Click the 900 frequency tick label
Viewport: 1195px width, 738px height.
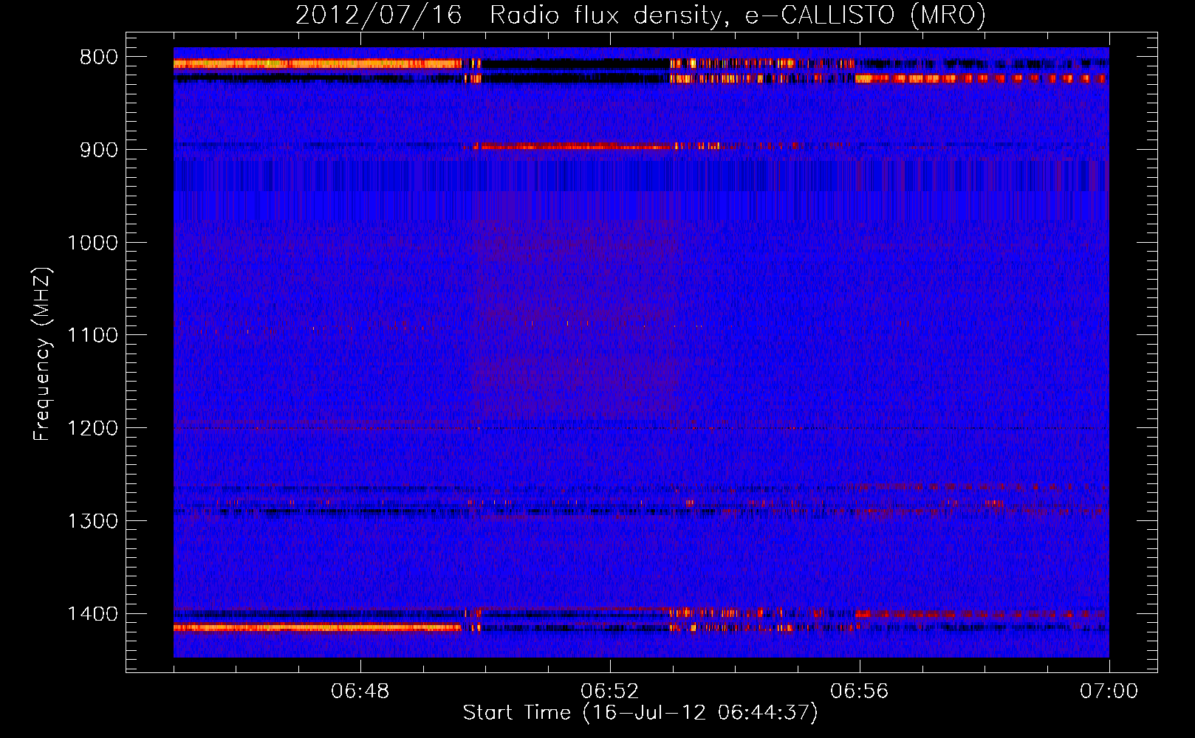click(x=99, y=150)
